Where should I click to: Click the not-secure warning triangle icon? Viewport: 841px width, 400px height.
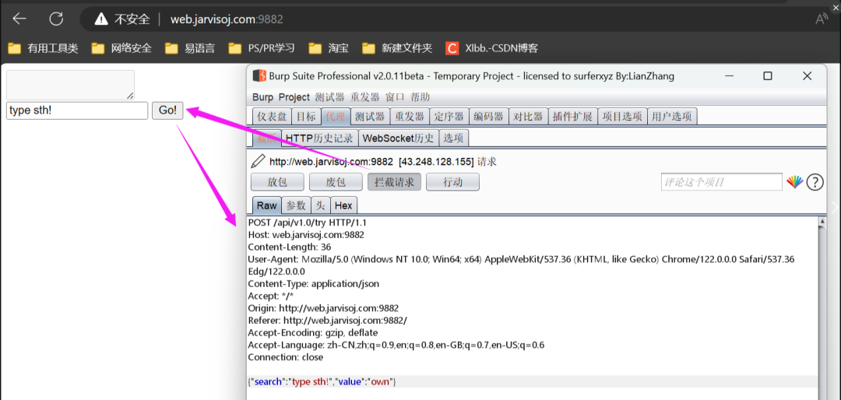(x=100, y=19)
